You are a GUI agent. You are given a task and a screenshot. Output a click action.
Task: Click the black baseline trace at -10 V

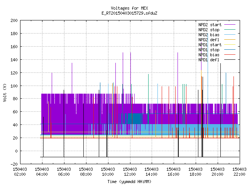click(140, 157)
